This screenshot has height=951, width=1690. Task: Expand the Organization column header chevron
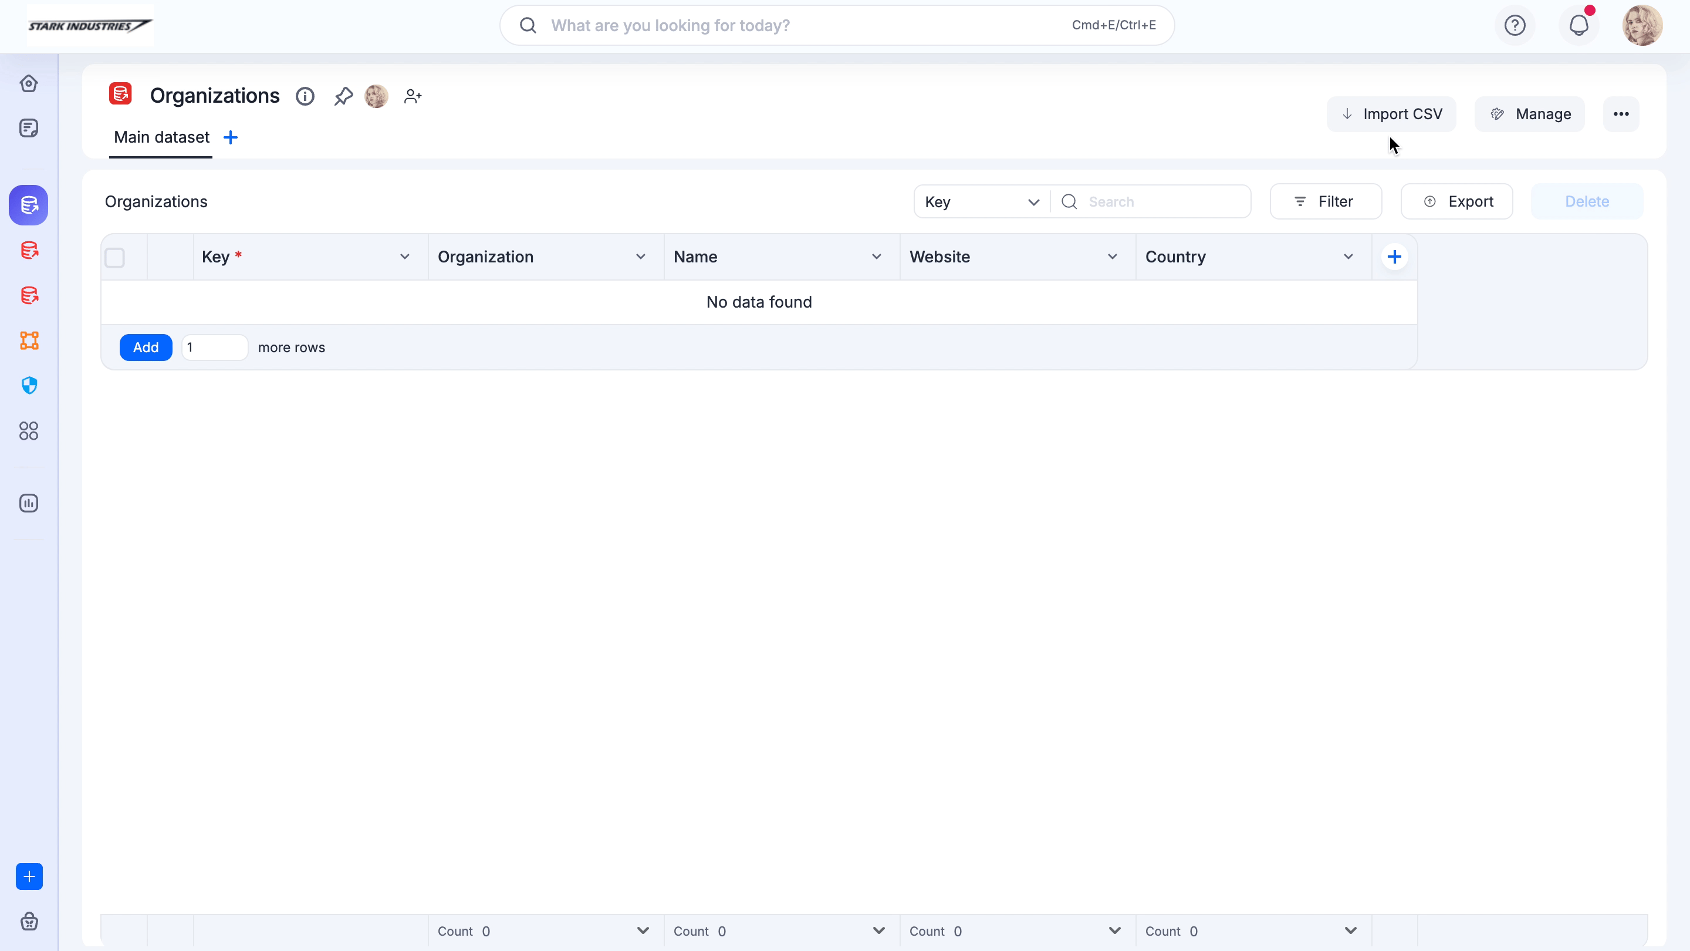pos(640,257)
